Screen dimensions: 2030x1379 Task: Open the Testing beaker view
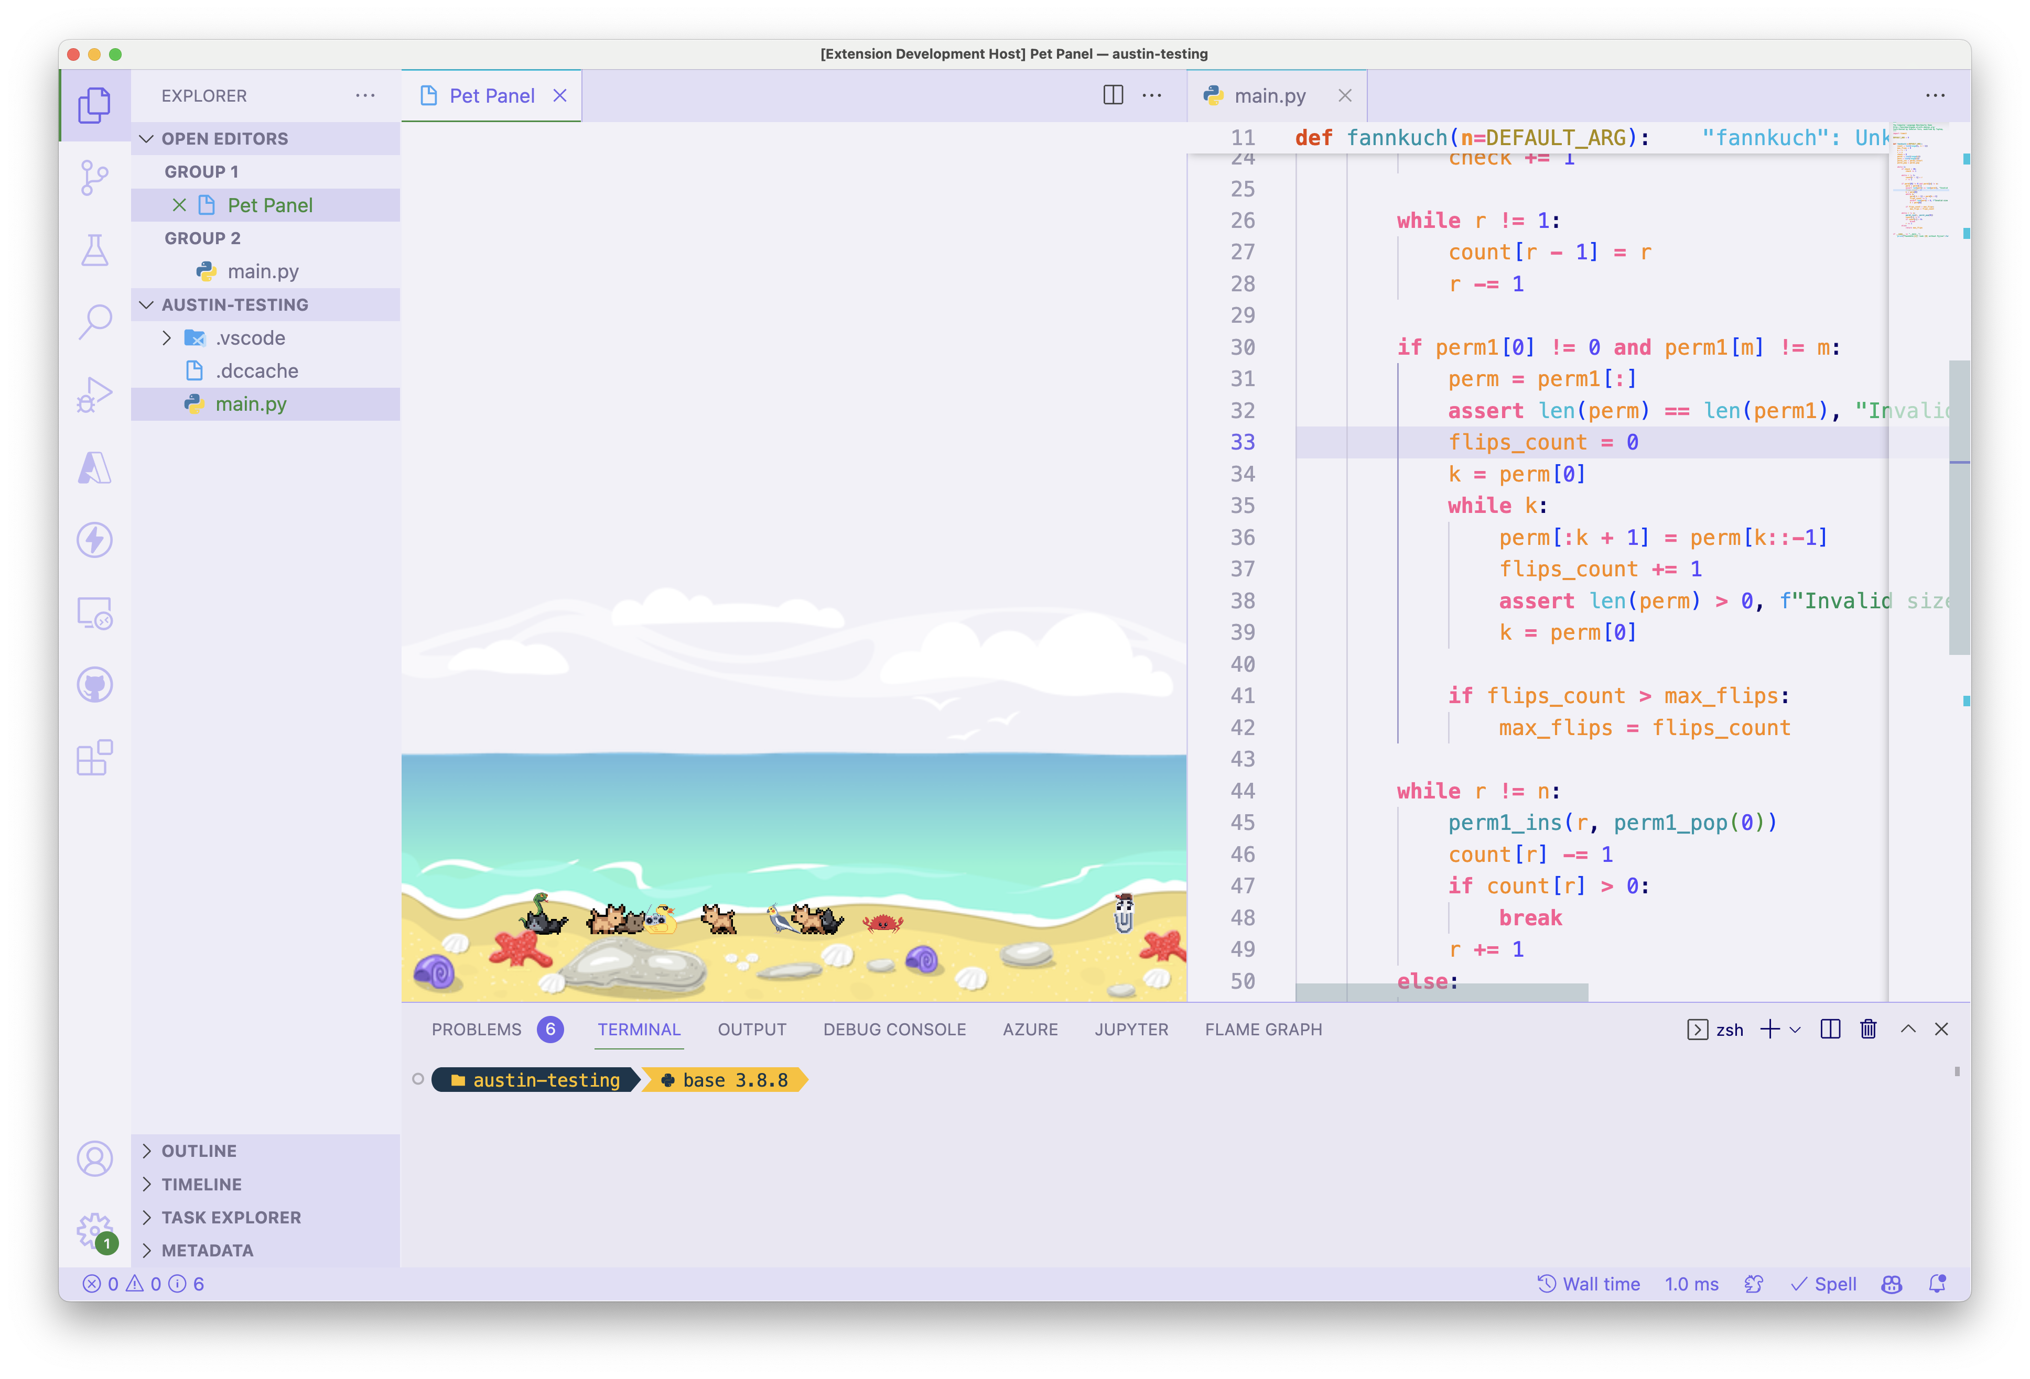[x=95, y=249]
